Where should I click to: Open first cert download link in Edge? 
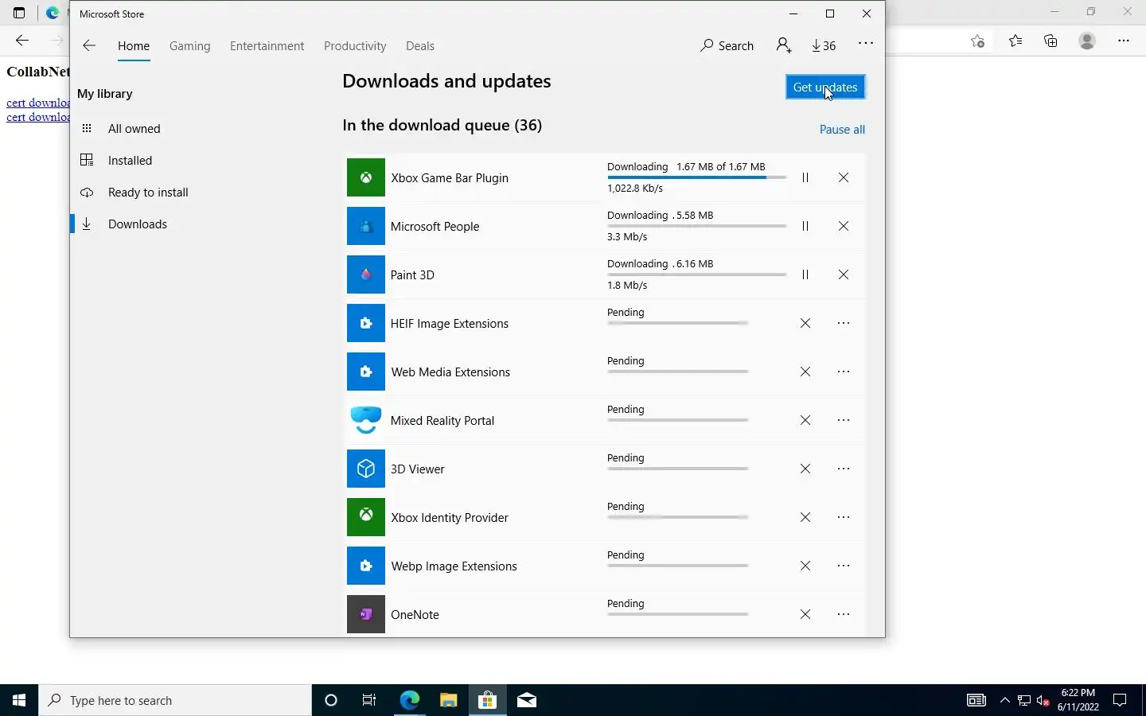click(37, 103)
